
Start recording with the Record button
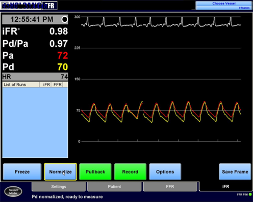coord(130,171)
